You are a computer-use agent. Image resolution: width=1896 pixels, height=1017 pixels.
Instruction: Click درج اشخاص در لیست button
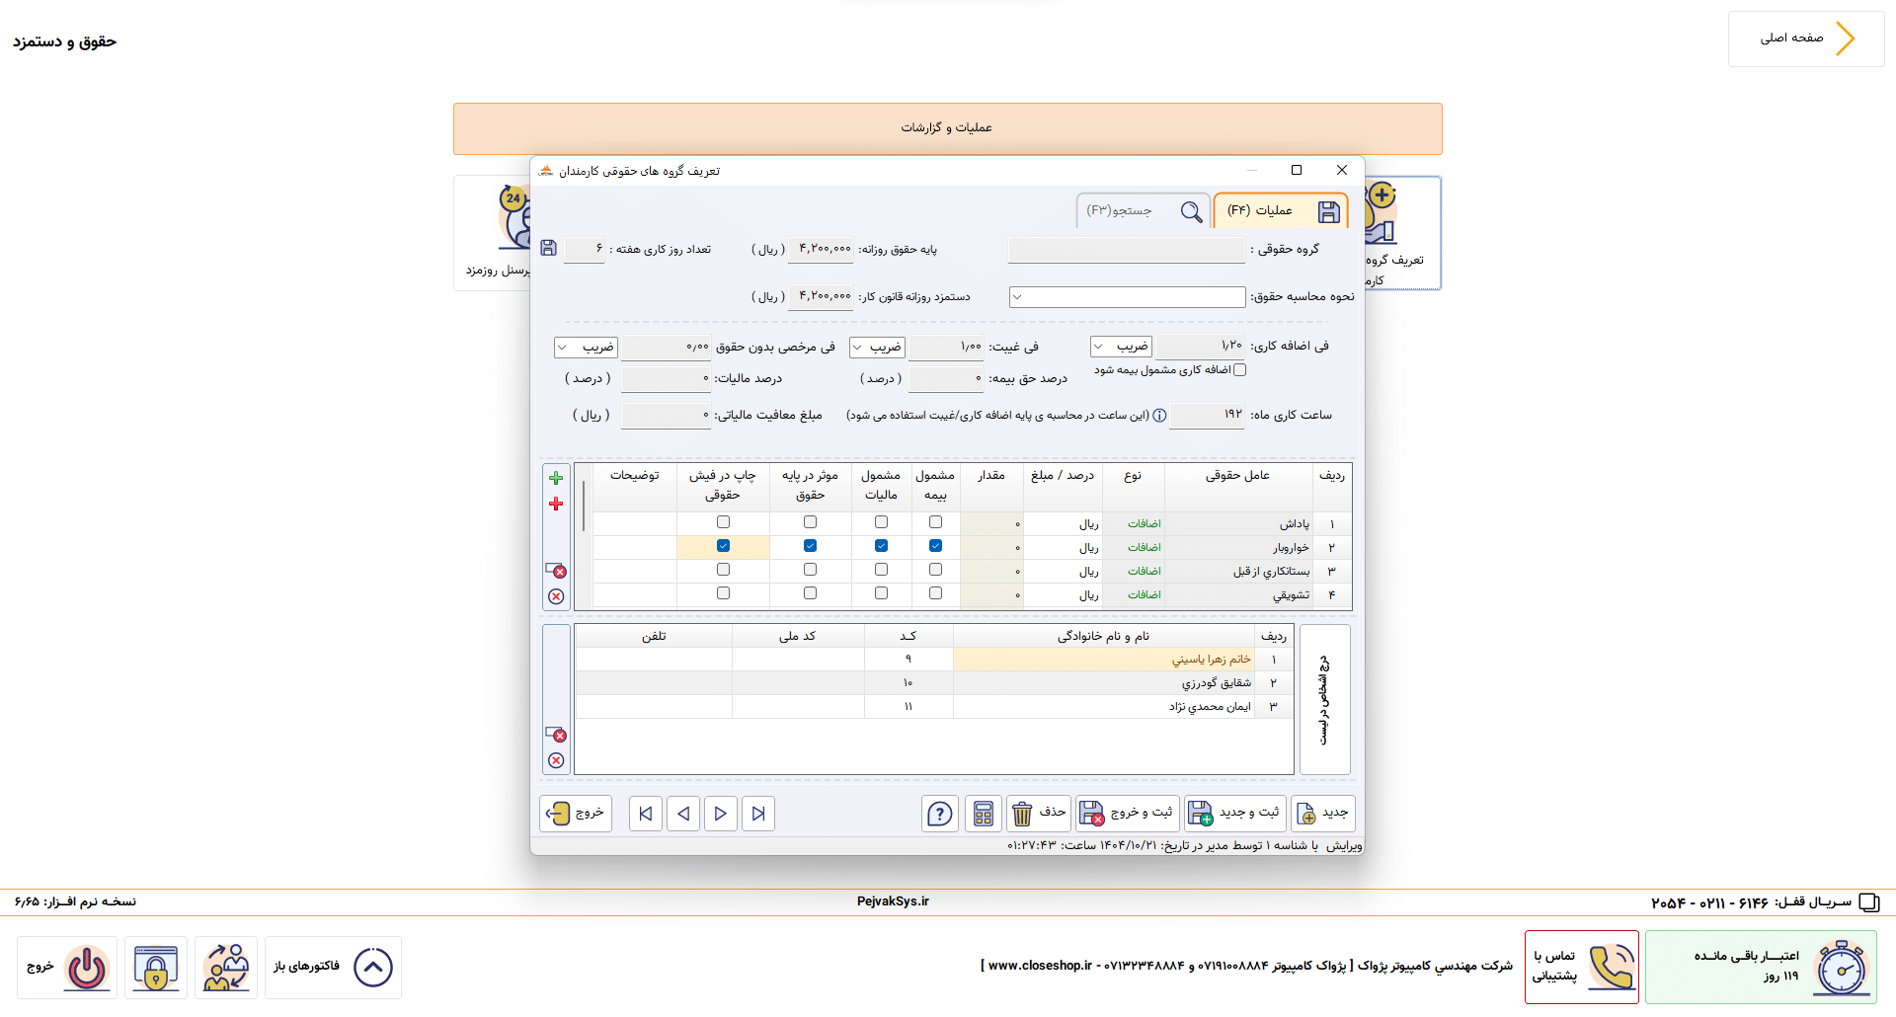coord(1325,700)
